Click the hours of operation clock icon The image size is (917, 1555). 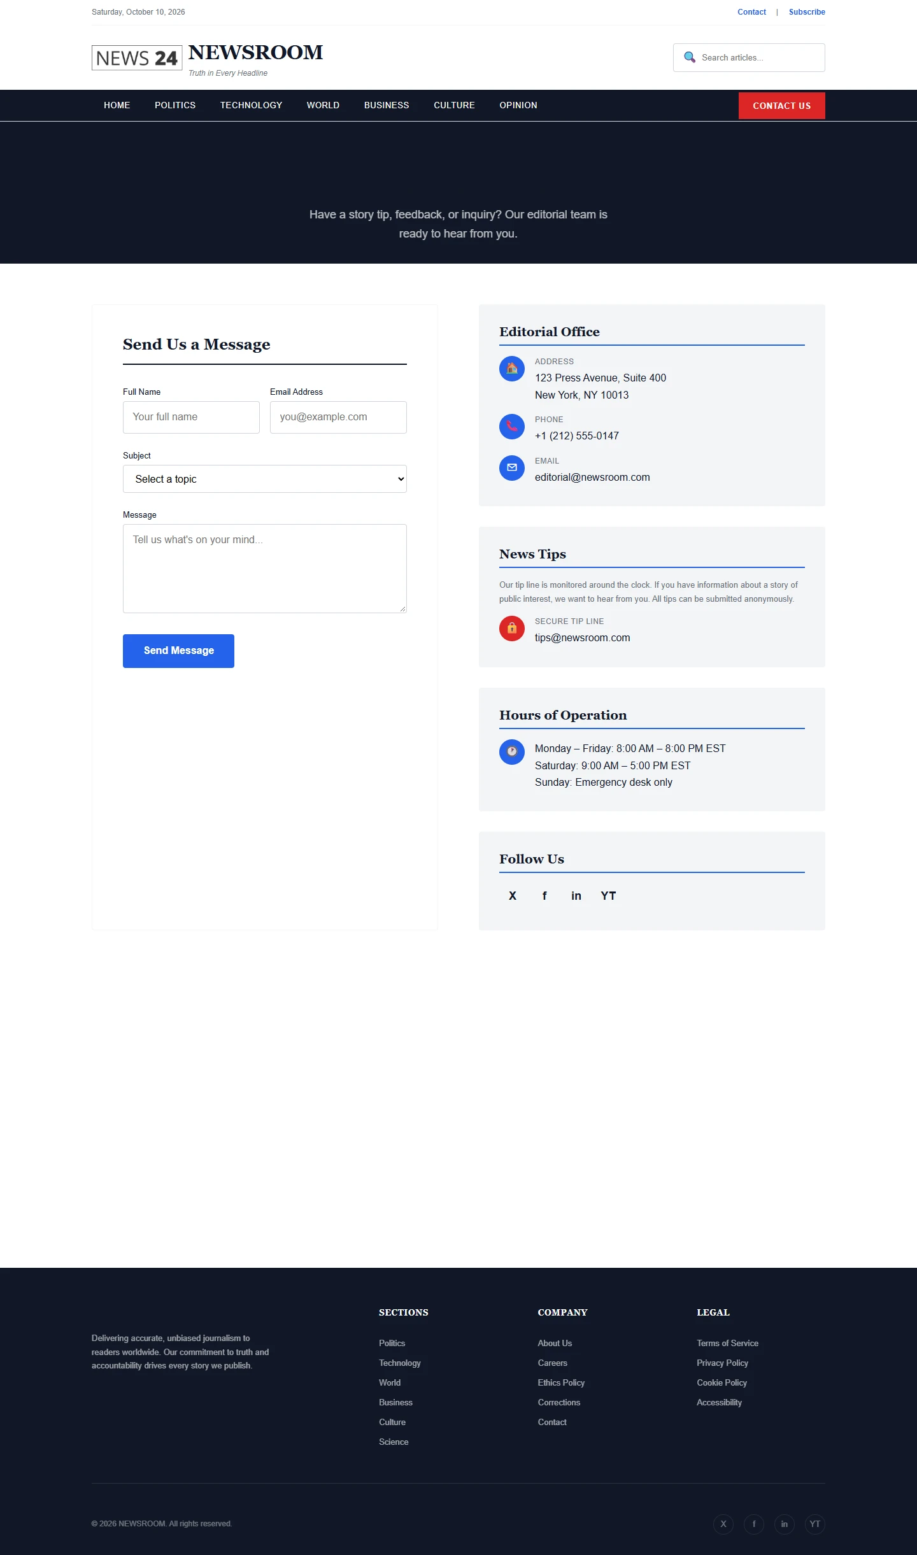(512, 752)
